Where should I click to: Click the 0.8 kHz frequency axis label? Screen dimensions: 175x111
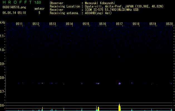tap(2, 78)
